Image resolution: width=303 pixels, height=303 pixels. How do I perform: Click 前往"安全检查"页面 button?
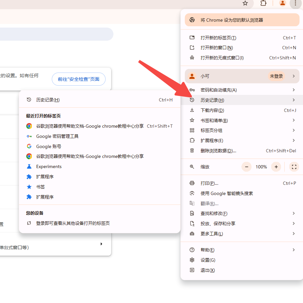pyautogui.click(x=79, y=79)
